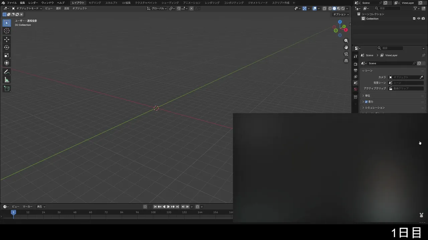
Task: Select the Scale tool
Action: 7,55
